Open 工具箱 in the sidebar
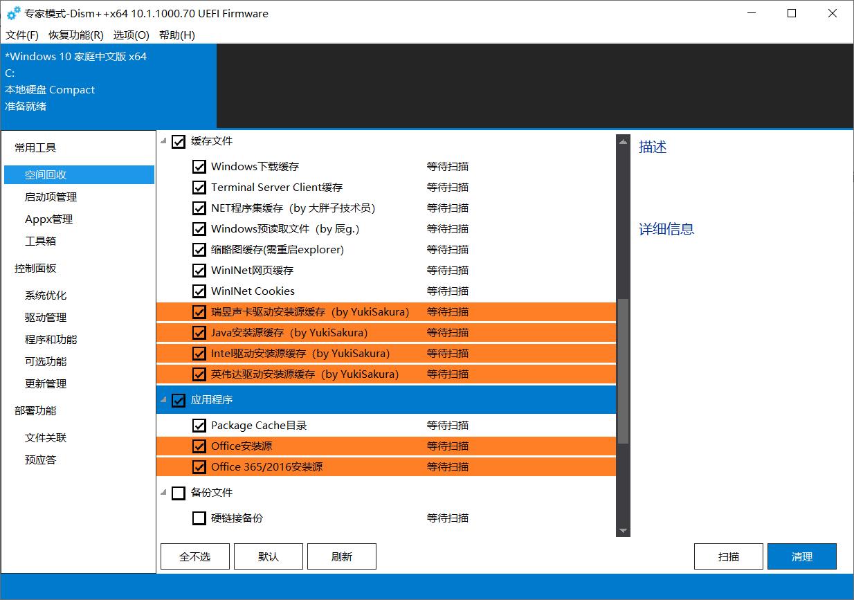This screenshot has height=600, width=854. pos(40,241)
